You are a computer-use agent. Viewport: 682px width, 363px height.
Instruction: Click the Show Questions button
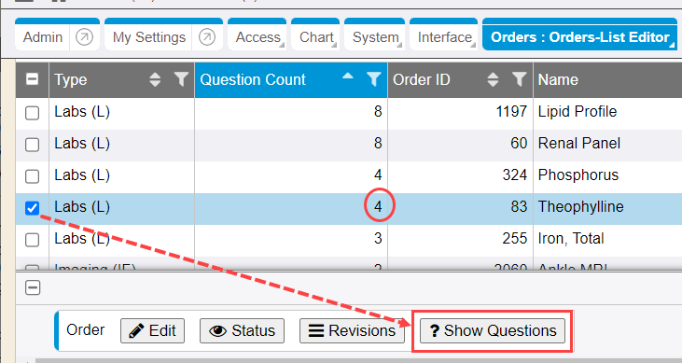tap(493, 330)
